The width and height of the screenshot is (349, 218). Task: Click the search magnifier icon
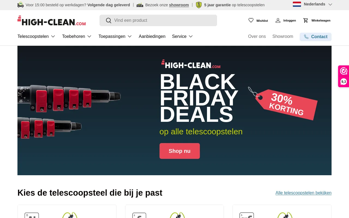(109, 20)
